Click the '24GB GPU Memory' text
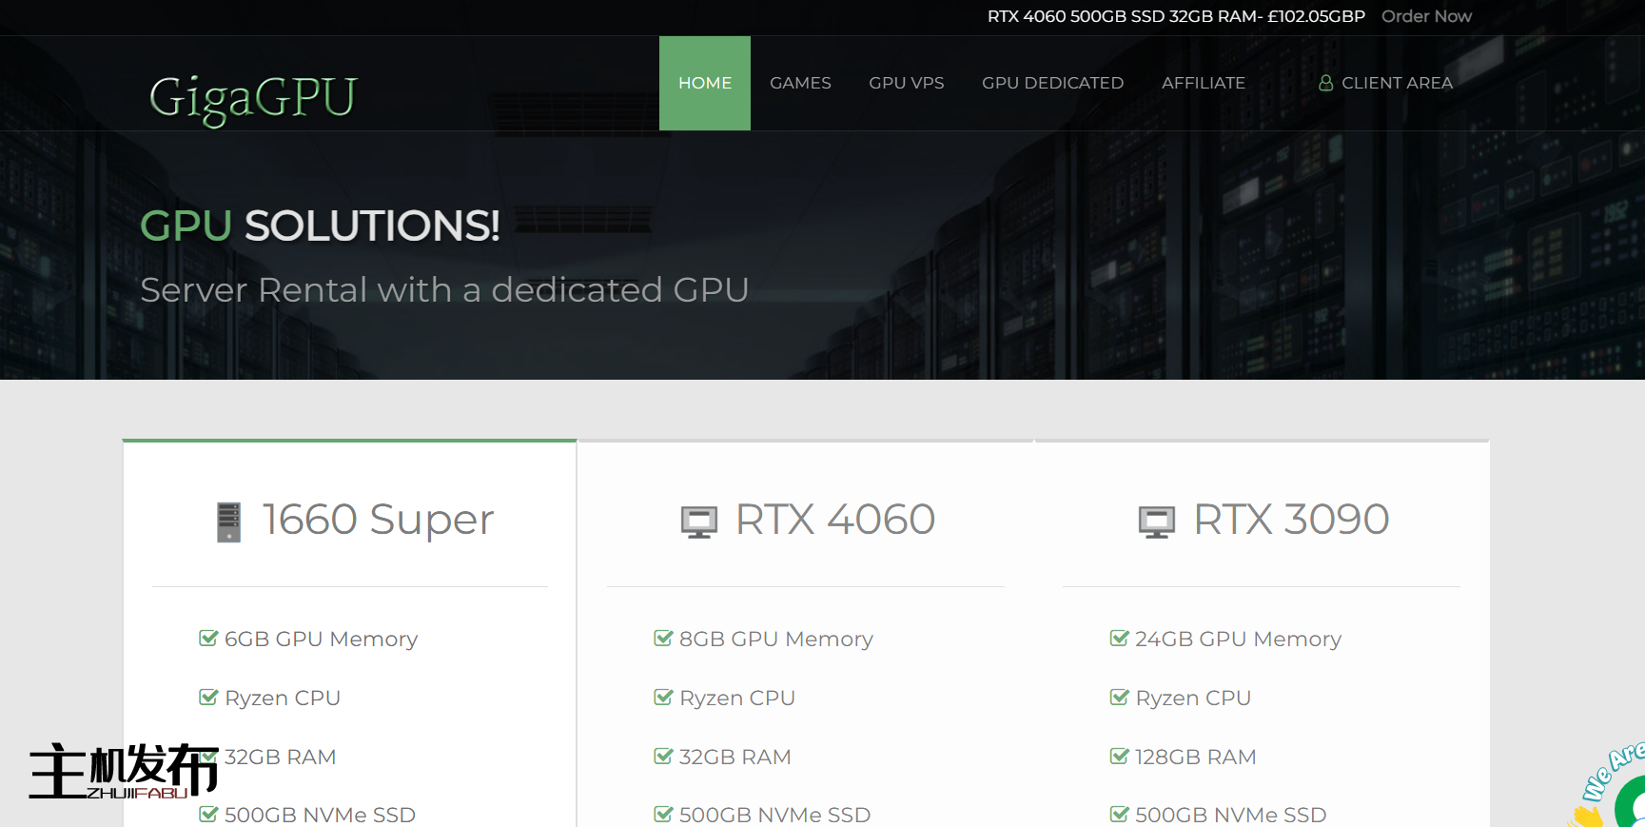 (1238, 640)
